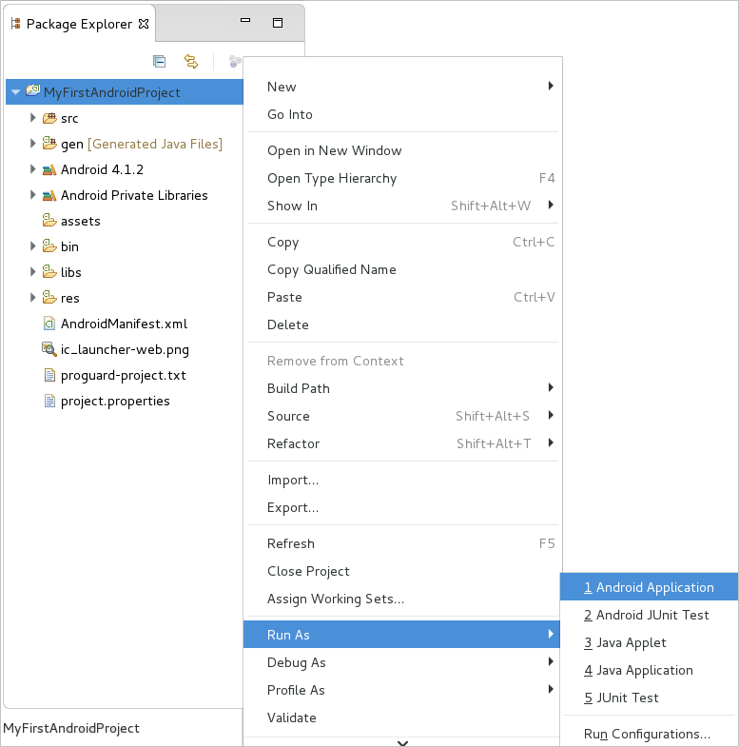This screenshot has width=739, height=747.
Task: Click the bin folder icon
Action: (x=49, y=246)
